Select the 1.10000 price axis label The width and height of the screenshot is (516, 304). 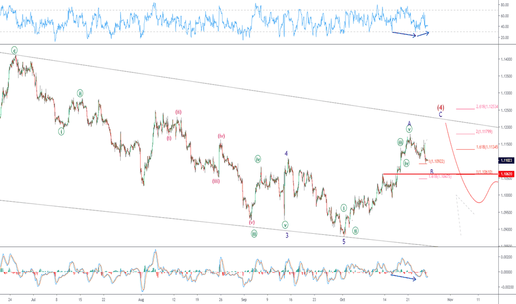pyautogui.click(x=507, y=195)
